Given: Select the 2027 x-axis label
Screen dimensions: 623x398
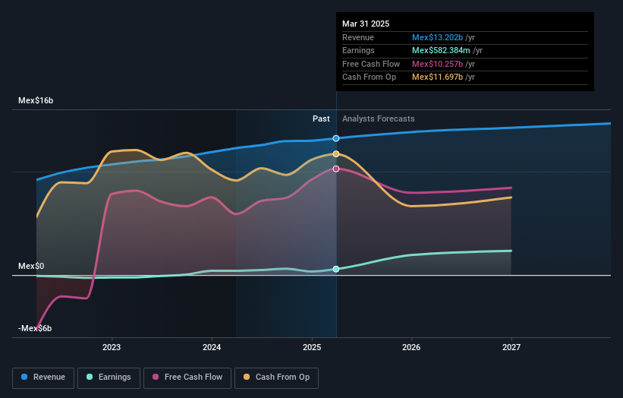Looking at the screenshot, I should (511, 347).
